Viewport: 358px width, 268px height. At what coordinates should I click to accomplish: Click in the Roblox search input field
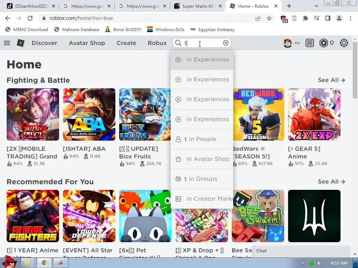[x=202, y=43]
